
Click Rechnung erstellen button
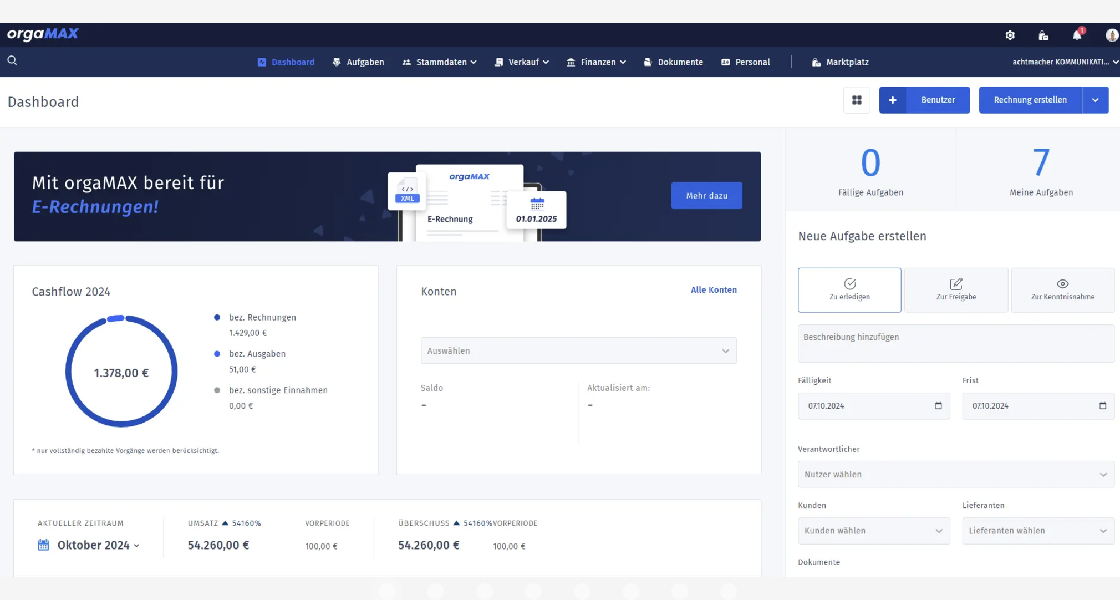click(1030, 100)
